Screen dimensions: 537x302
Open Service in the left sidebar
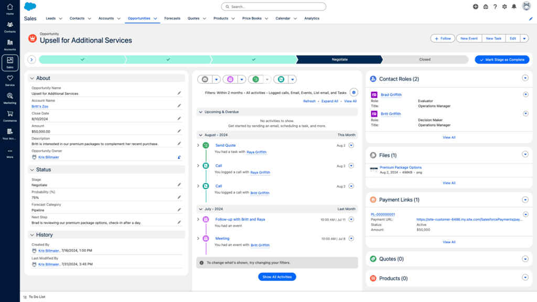10,80
